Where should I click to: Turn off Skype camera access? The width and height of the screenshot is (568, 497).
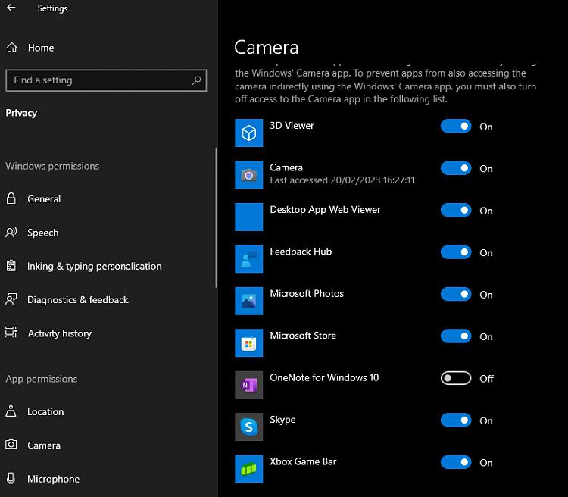[x=456, y=420]
